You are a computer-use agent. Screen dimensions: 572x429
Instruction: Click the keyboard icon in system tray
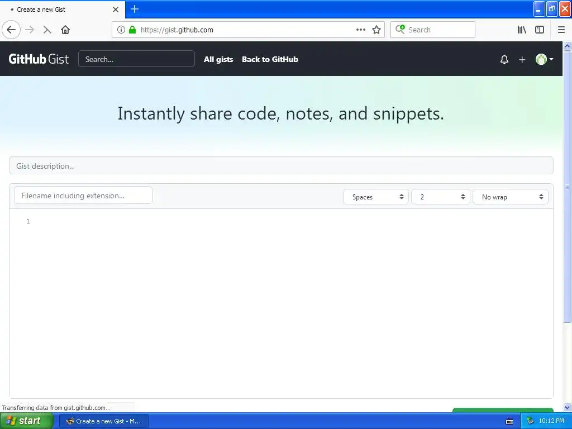509,421
